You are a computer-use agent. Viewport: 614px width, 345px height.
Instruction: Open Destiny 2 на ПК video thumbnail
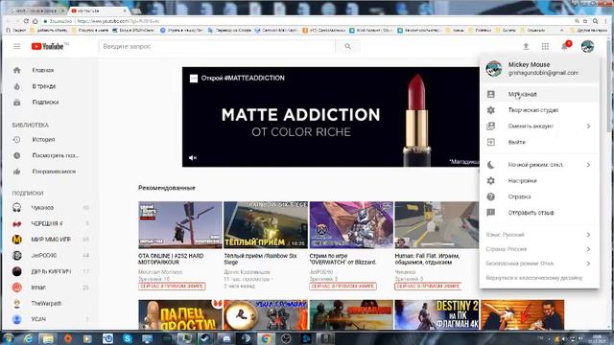437,315
